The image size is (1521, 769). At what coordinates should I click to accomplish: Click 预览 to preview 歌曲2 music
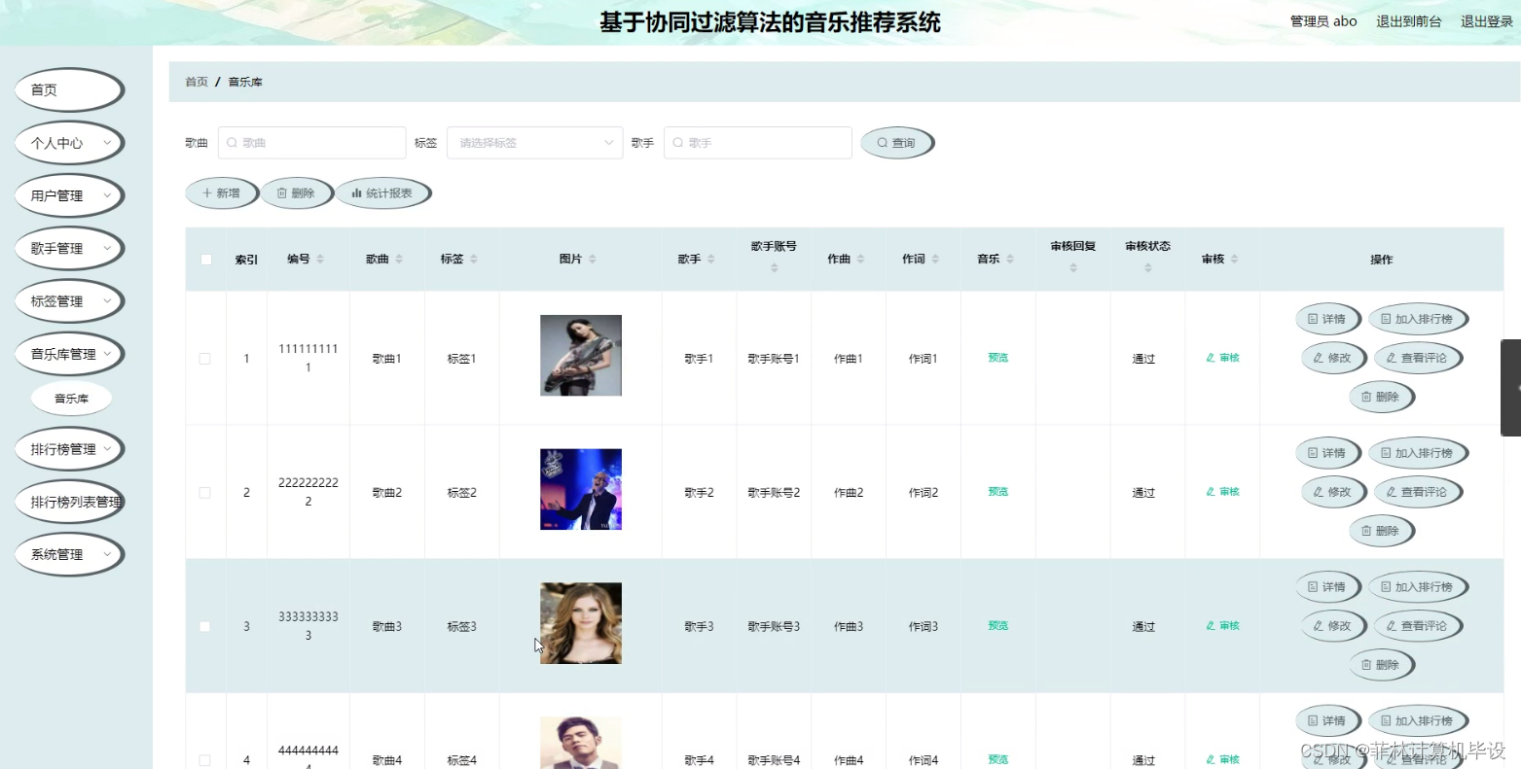click(x=997, y=491)
